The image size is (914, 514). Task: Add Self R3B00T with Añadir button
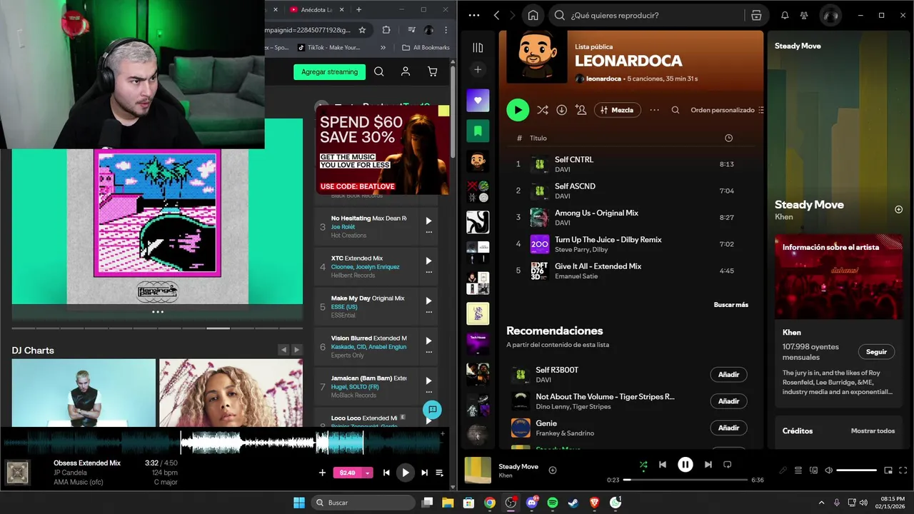pyautogui.click(x=728, y=374)
